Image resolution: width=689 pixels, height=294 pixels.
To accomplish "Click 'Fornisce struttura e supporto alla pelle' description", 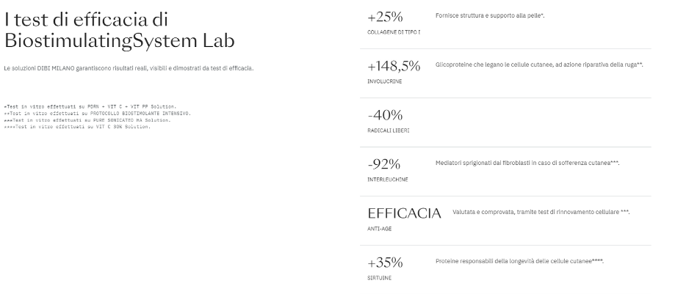I will 490,16.
